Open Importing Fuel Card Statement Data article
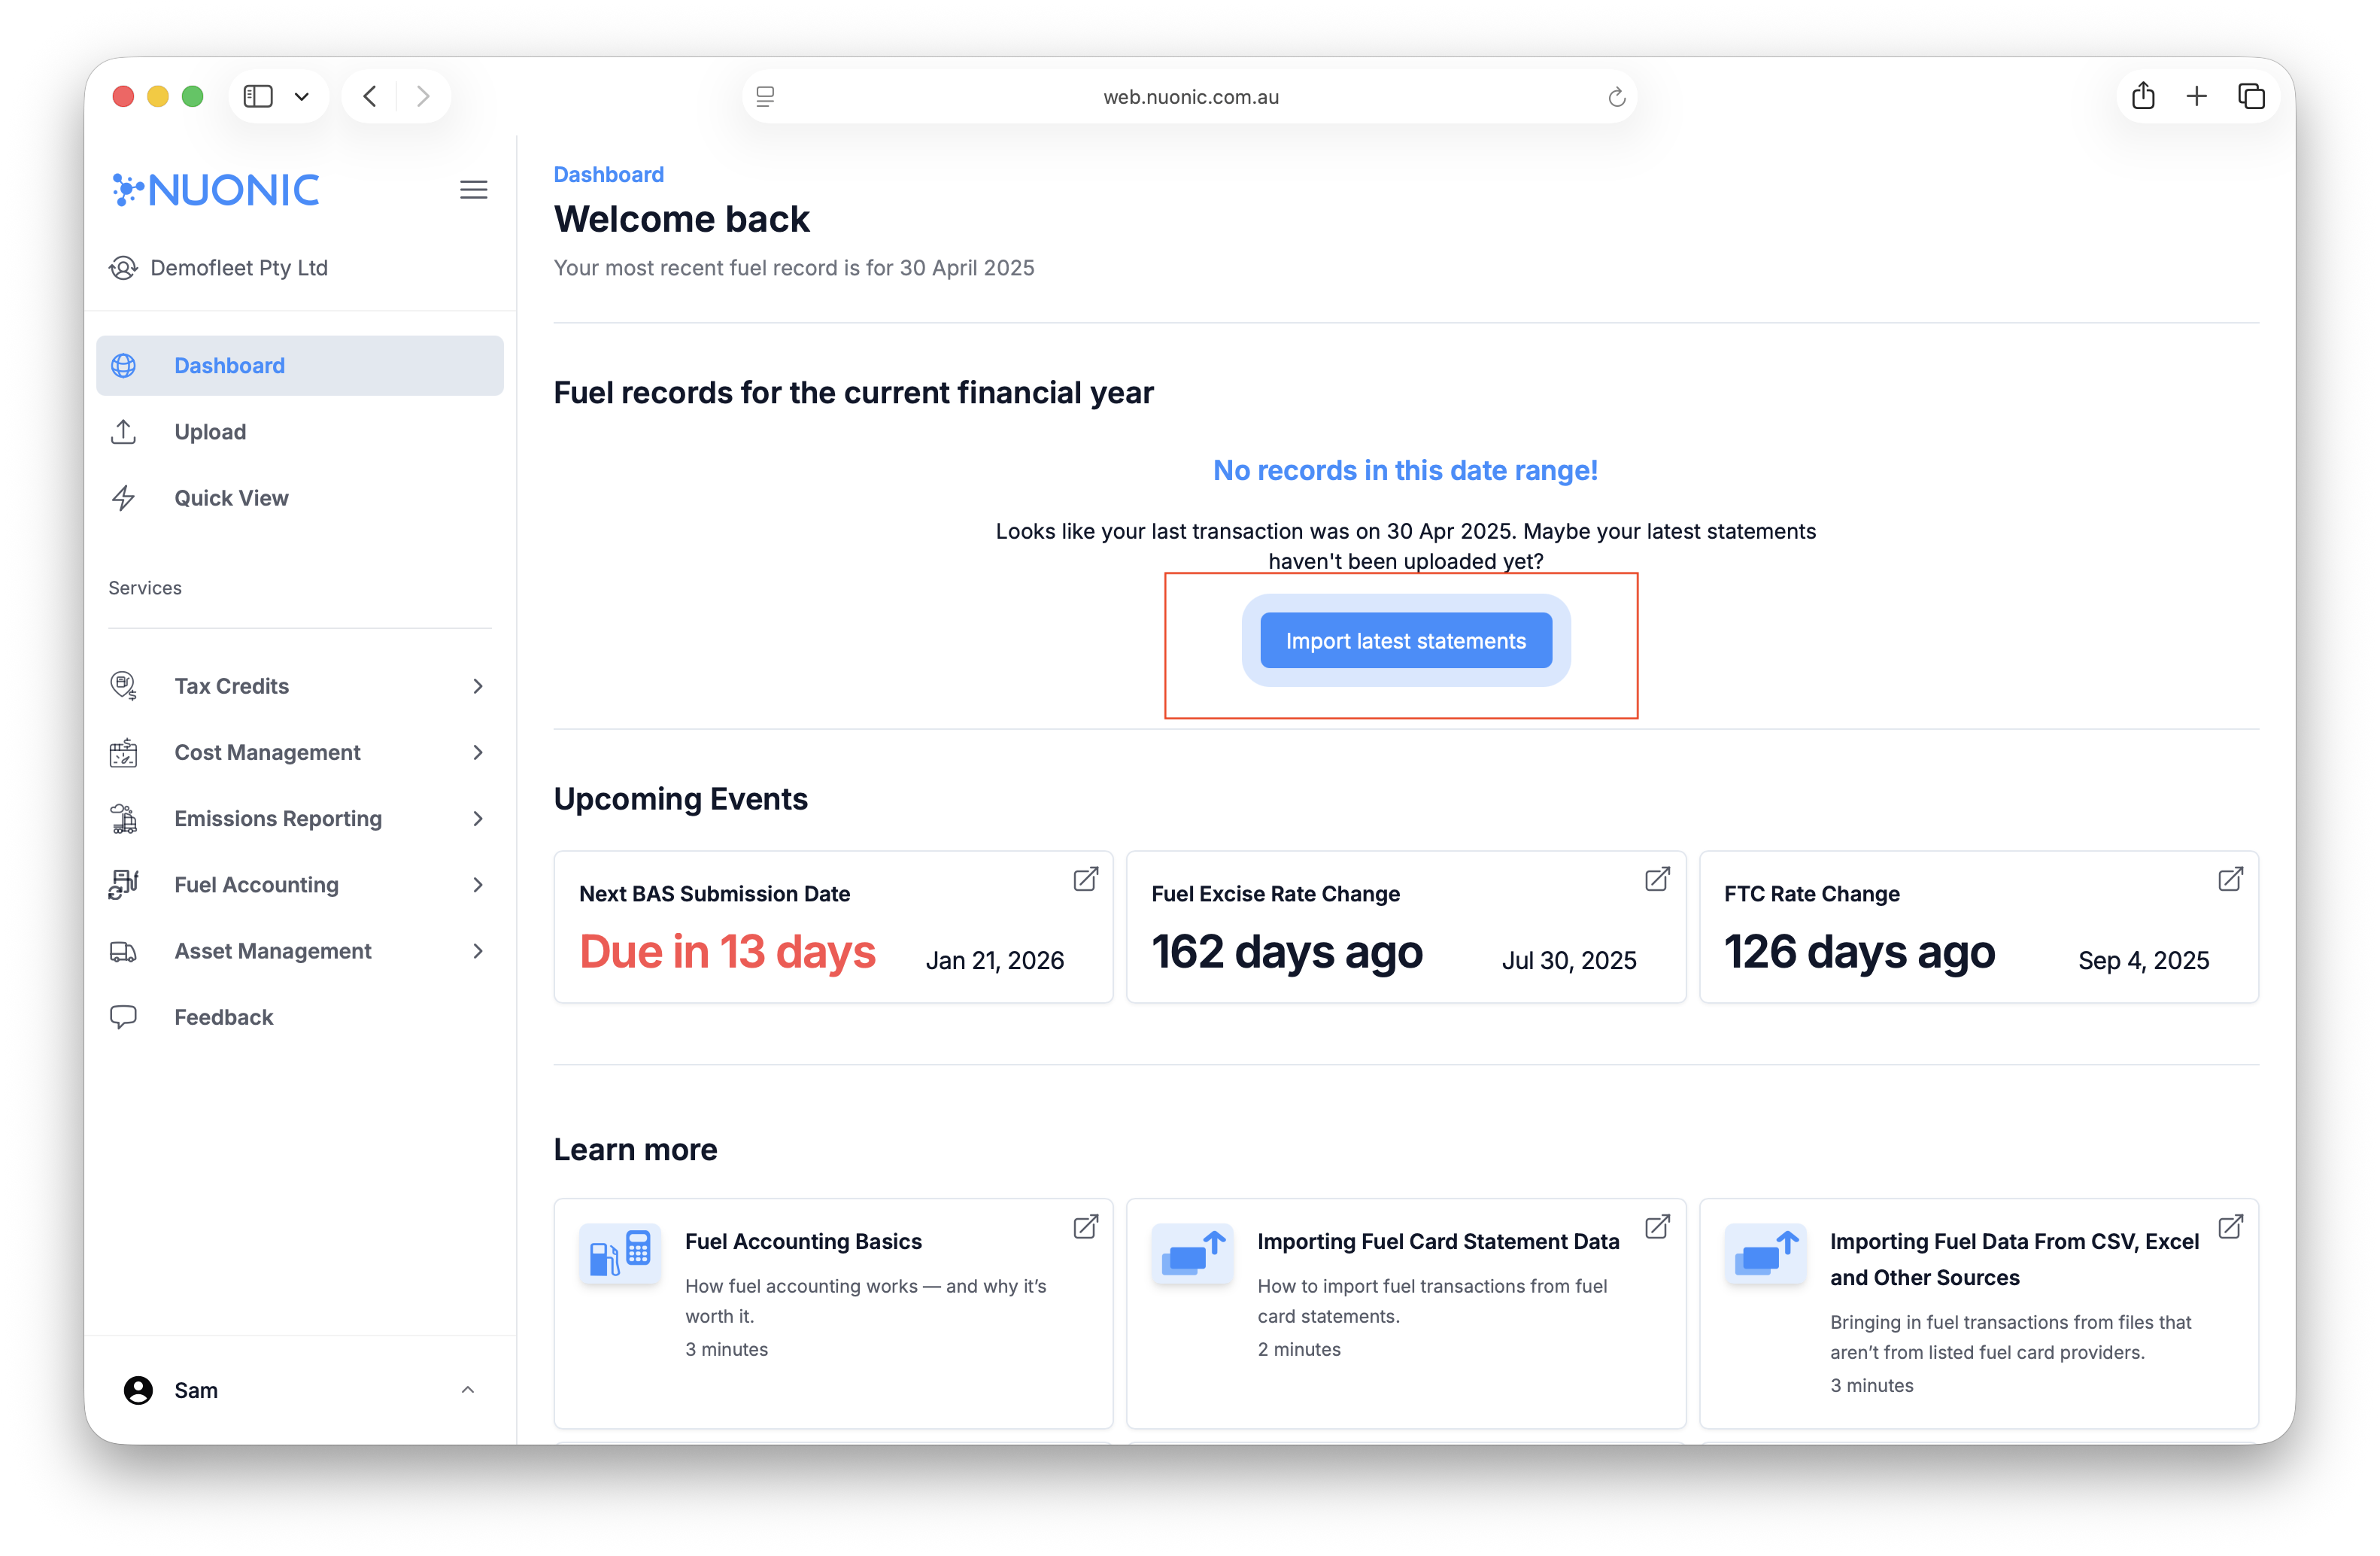Image resolution: width=2380 pixels, height=1556 pixels. (x=1437, y=1241)
